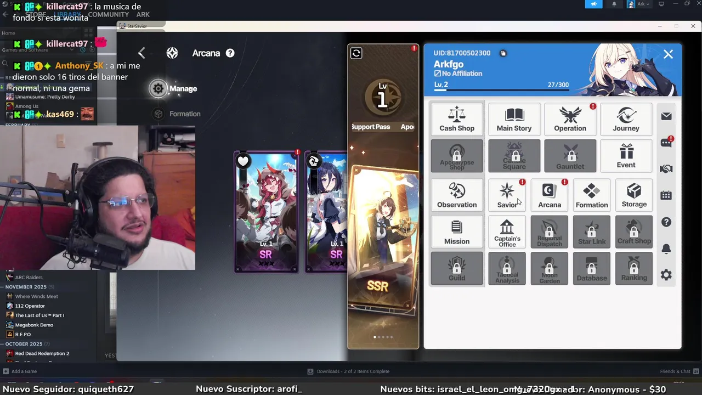Select ARC Raiders in Steam library

click(29, 277)
